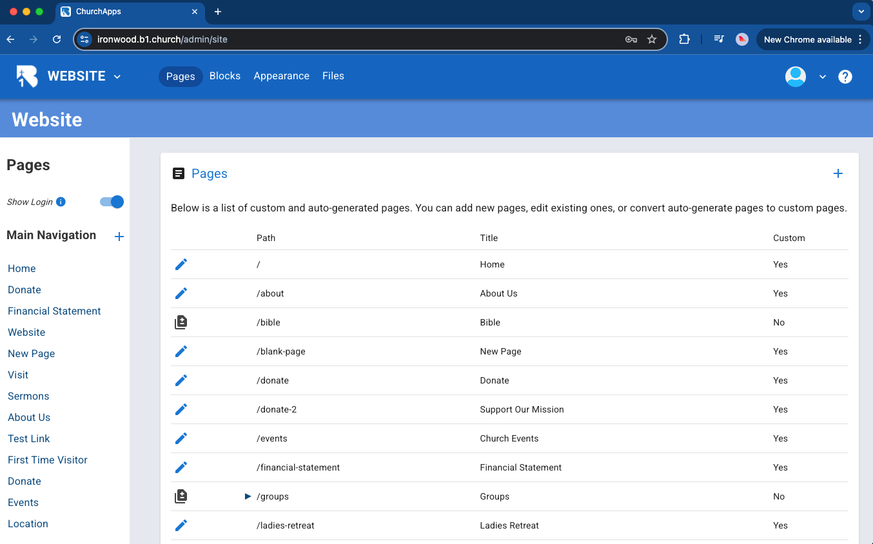Open the Financial Statement navigation link
This screenshot has height=544, width=873.
pos(54,311)
